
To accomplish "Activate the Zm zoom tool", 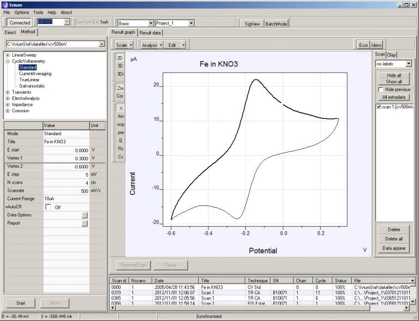I will [x=121, y=87].
